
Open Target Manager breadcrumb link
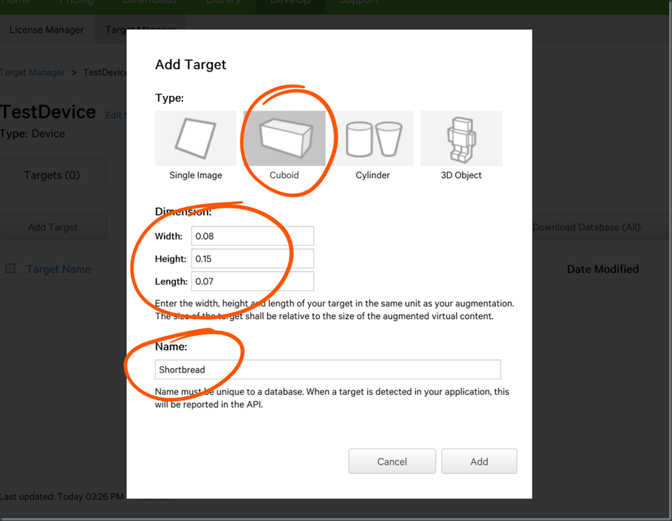pyautogui.click(x=32, y=72)
